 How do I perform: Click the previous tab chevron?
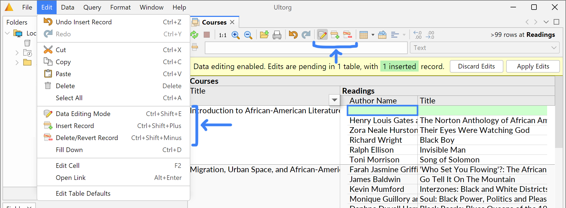tap(527, 22)
